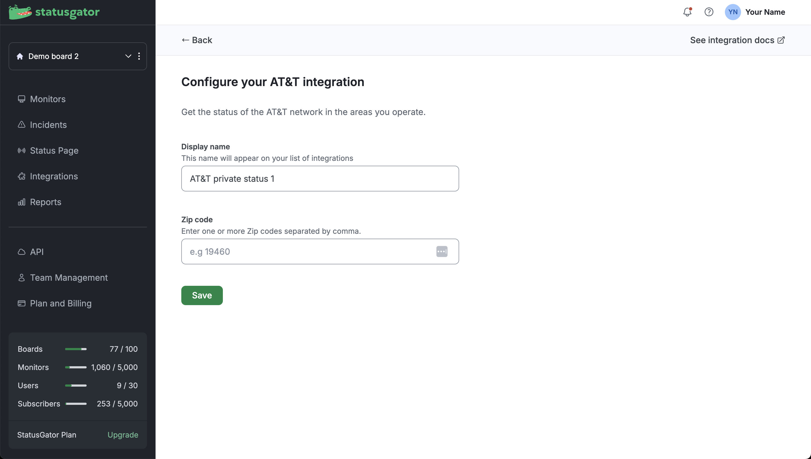The width and height of the screenshot is (811, 459).
Task: Click the StatusGator alligator logo
Action: pos(20,12)
